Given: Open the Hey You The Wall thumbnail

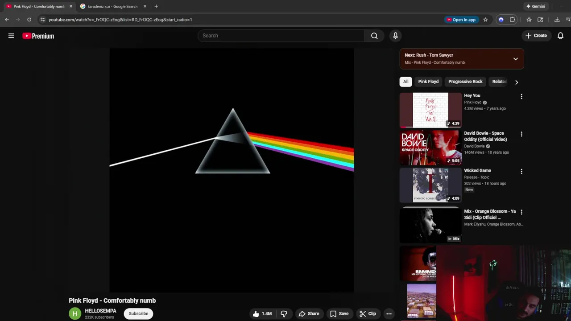Looking at the screenshot, I should 430,110.
